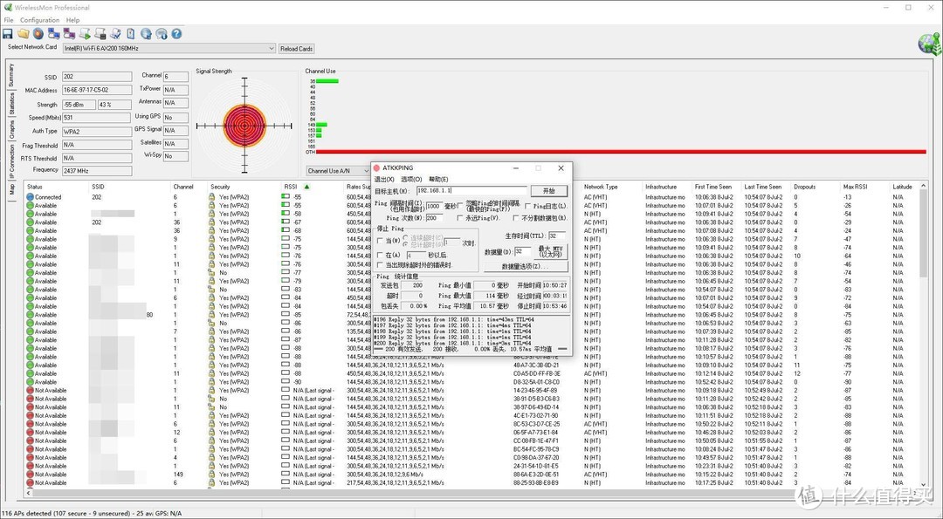Toggle the 当出现除超时外的错误时 checkbox
Image resolution: width=943 pixels, height=519 pixels.
point(380,265)
